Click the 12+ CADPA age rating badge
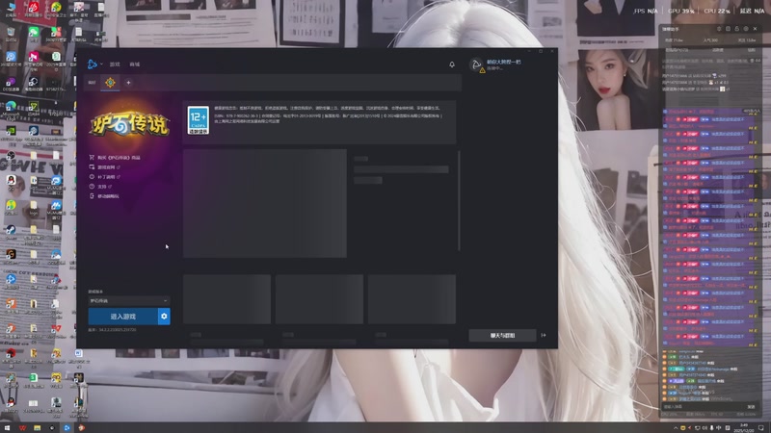Screen dimensions: 771x433 (x=199, y=120)
